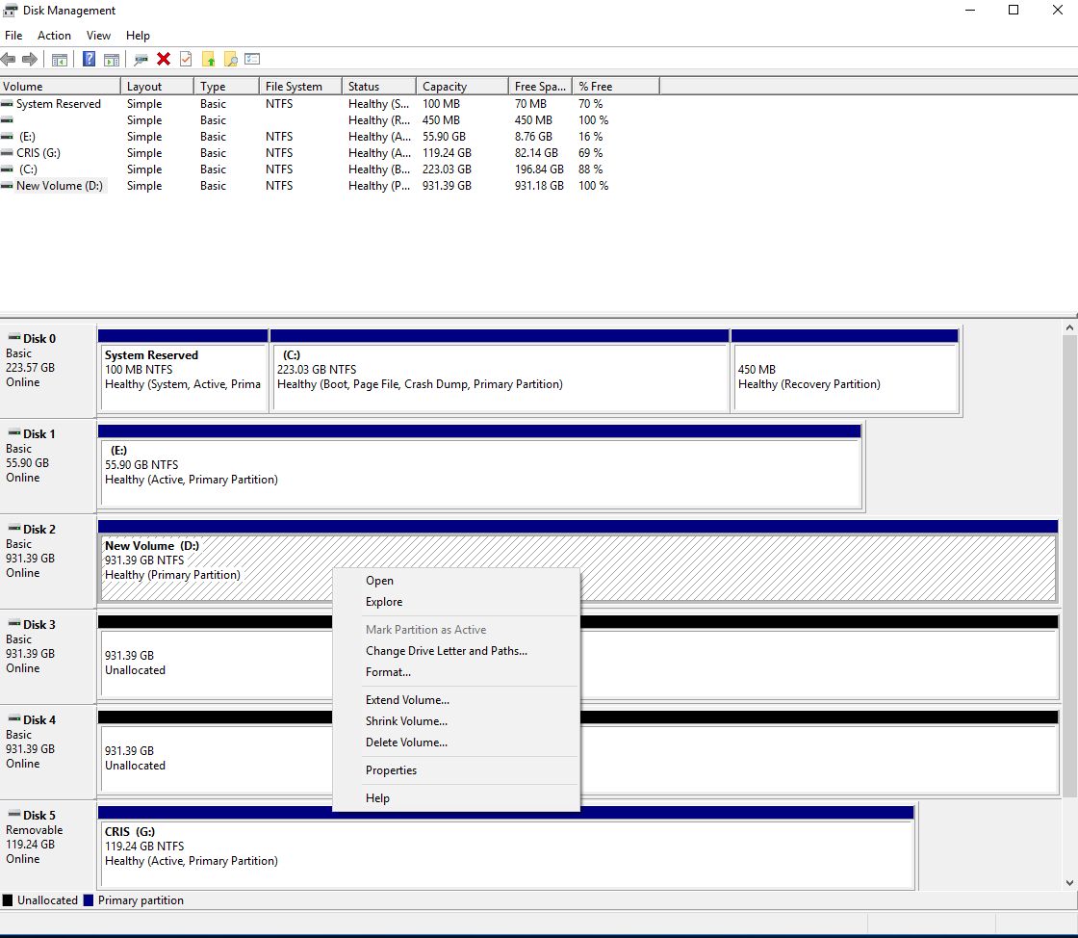Click the Back arrow toolbar icon
This screenshot has height=938, width=1078.
pos(9,59)
